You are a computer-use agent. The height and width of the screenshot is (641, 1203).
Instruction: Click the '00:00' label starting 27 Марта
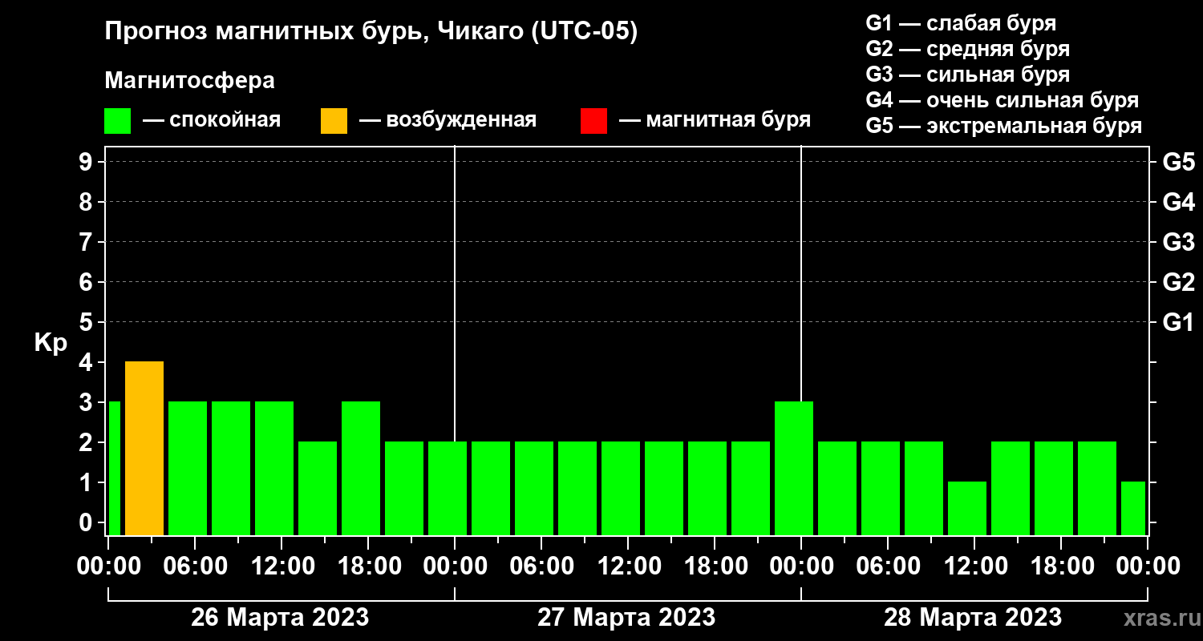click(x=455, y=566)
